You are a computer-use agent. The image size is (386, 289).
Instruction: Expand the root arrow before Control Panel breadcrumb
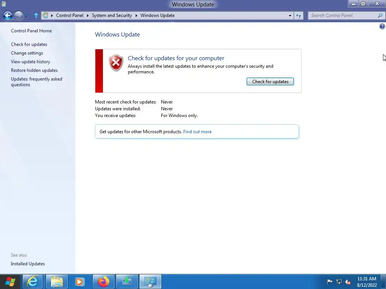click(x=52, y=15)
